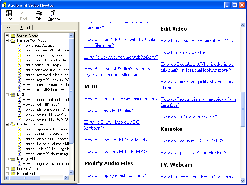Expand the Convert Video tree node
Screen dimensions: 247x185
[x=7, y=35]
